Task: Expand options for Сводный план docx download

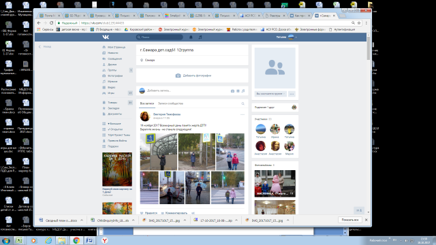Action: click(x=82, y=220)
